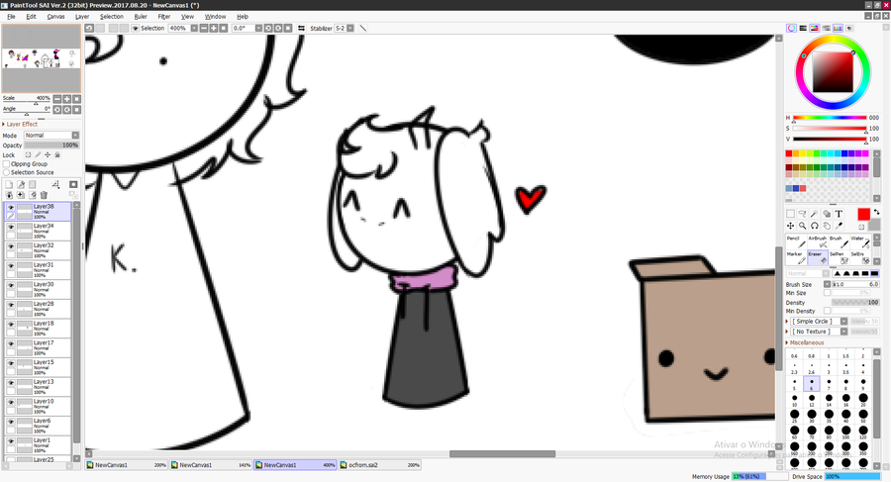Swap foreground and background colors
The height and width of the screenshot is (482, 891).
(x=876, y=212)
